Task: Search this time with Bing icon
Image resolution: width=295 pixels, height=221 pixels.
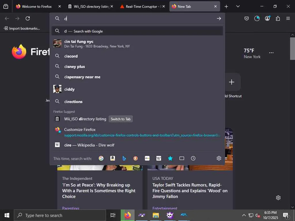Action: coord(124,159)
